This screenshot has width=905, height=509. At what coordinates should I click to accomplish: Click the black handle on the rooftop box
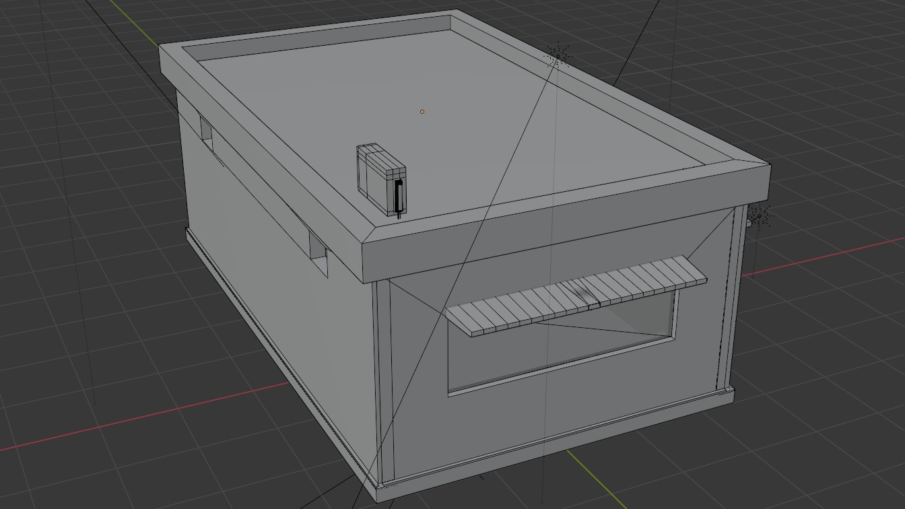[x=399, y=196]
